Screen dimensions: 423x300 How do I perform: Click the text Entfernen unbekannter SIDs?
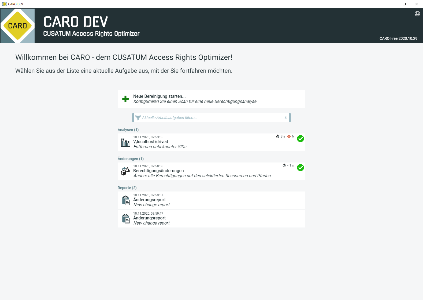point(160,147)
